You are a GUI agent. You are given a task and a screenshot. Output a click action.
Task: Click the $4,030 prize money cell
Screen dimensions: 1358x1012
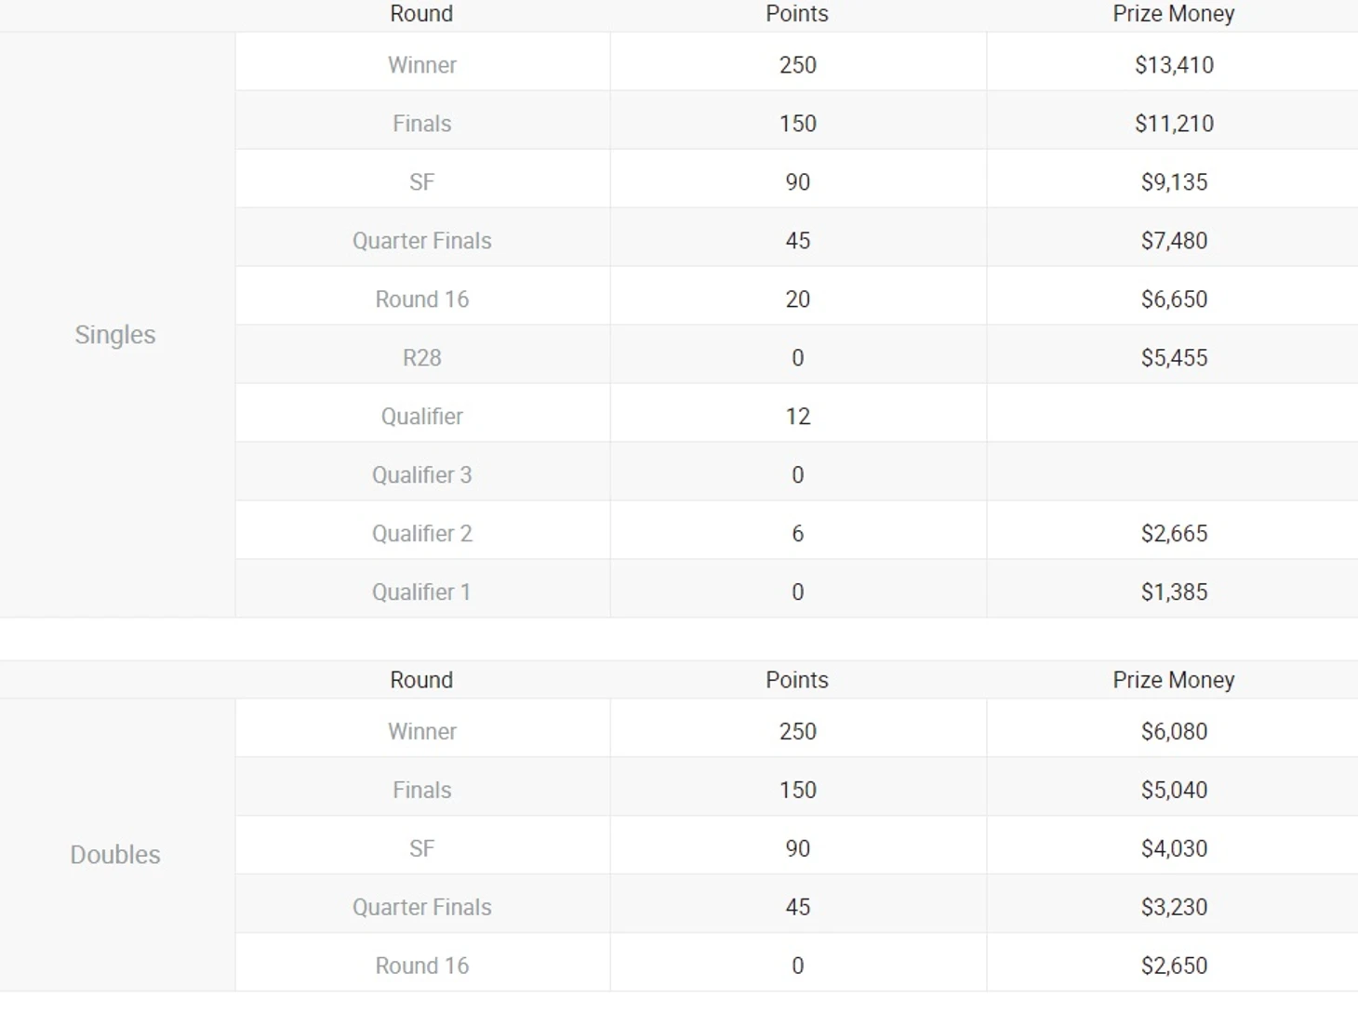pyautogui.click(x=1174, y=849)
